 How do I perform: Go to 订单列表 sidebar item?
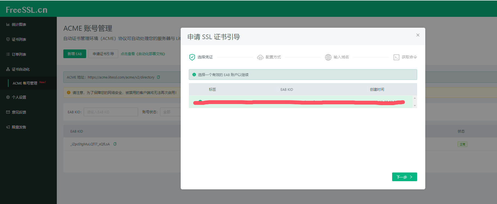(x=19, y=54)
